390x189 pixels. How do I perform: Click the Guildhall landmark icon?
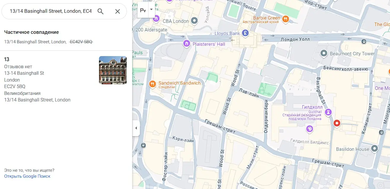pyautogui.click(x=328, y=112)
